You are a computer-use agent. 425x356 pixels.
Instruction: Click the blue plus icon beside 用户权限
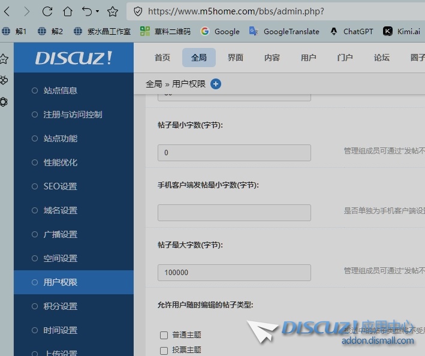click(x=216, y=84)
